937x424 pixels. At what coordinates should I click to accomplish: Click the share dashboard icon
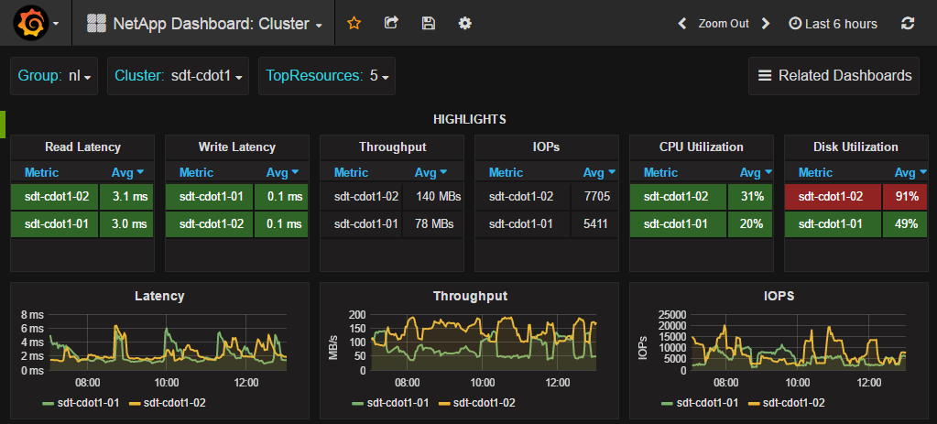coord(391,24)
